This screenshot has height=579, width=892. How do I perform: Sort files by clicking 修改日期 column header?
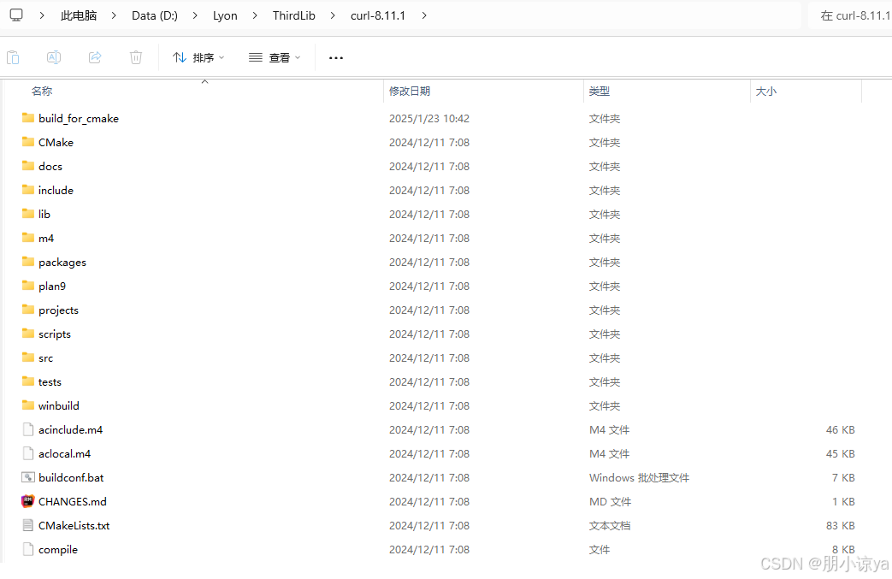pos(410,91)
